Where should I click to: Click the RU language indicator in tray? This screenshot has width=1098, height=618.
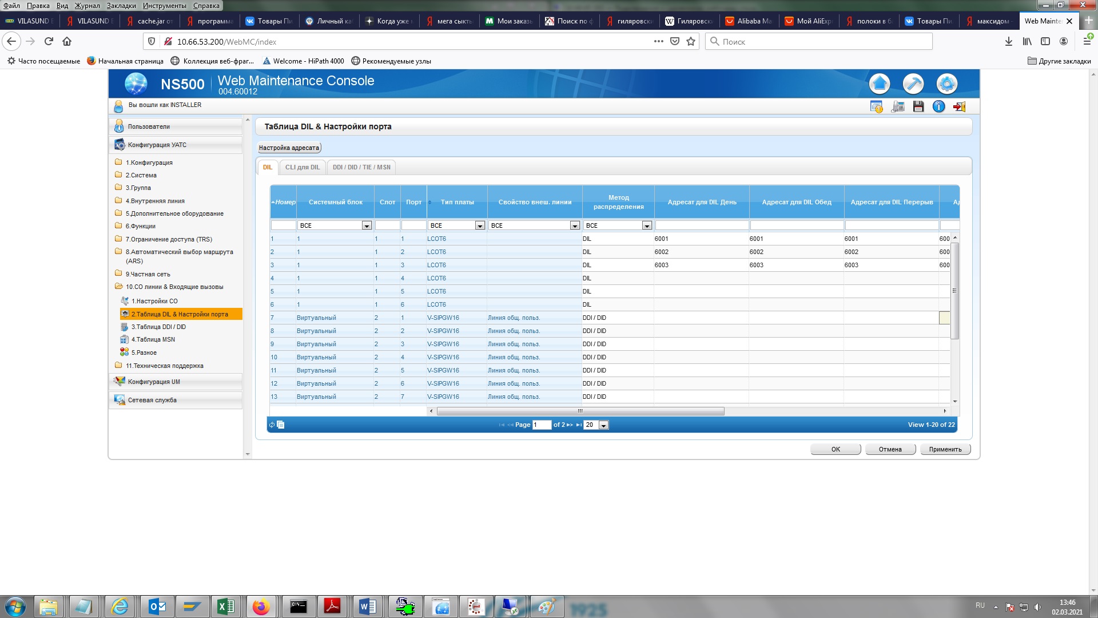tap(980, 605)
